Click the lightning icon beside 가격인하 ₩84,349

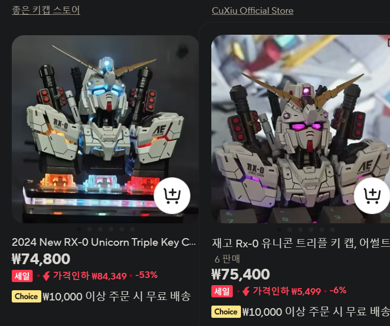[46, 276]
